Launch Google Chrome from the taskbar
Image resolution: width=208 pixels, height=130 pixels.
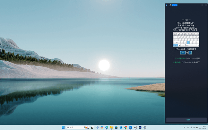pyautogui.click(x=126, y=128)
